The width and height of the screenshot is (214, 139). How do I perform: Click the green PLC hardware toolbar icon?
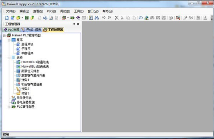pyautogui.click(x=72, y=18)
